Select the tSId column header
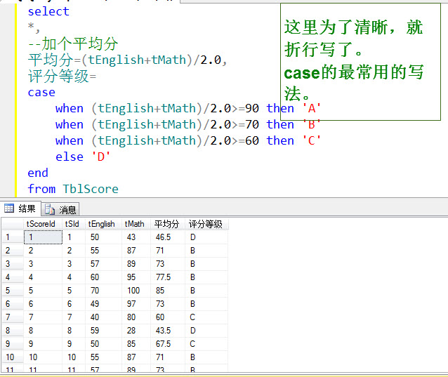The image size is (448, 377). pyautogui.click(x=73, y=224)
